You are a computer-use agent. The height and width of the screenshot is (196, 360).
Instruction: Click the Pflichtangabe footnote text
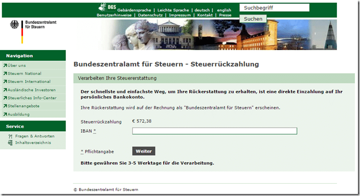point(99,152)
